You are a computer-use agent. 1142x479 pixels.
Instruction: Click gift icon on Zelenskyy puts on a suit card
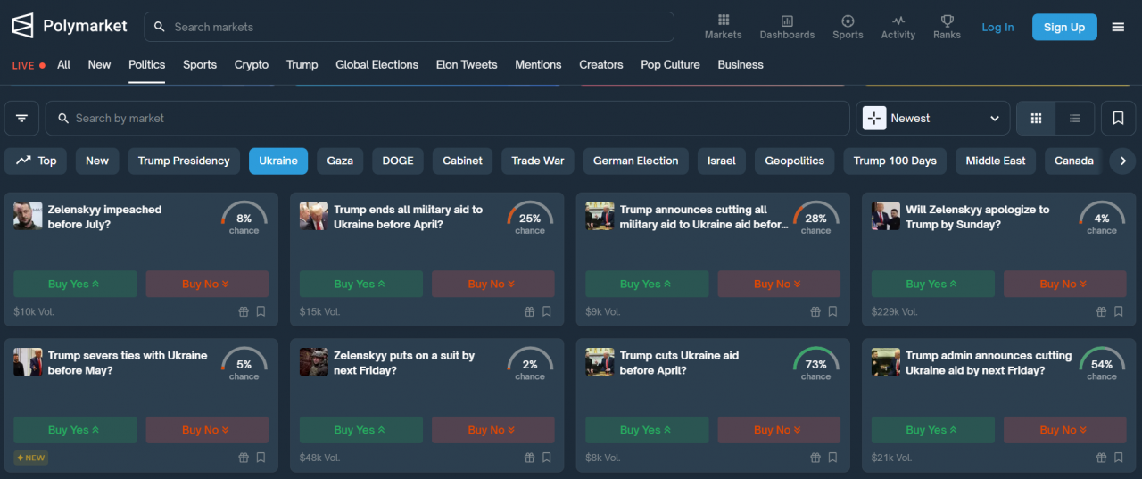[x=529, y=458]
